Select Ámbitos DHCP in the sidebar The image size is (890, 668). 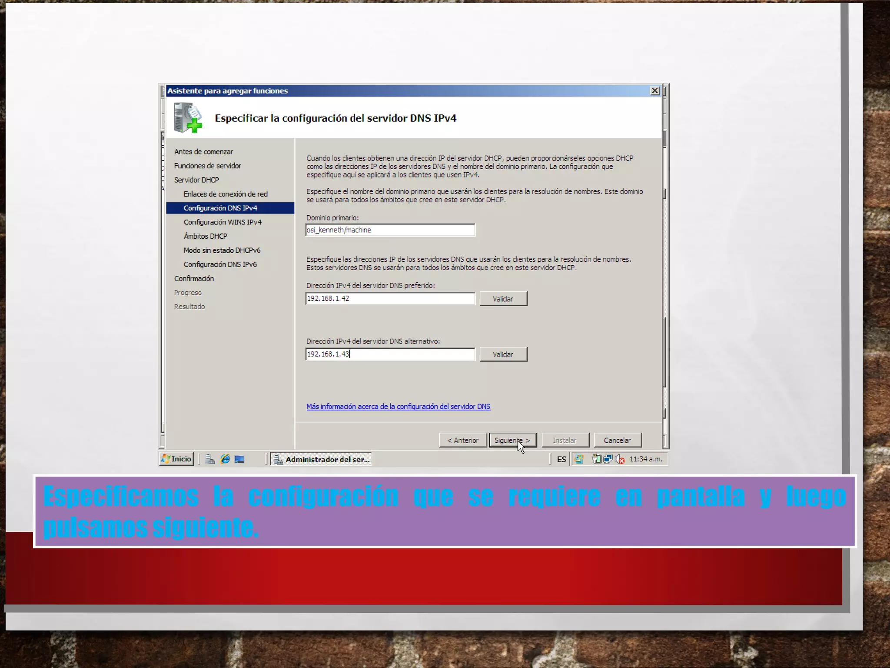coord(206,236)
